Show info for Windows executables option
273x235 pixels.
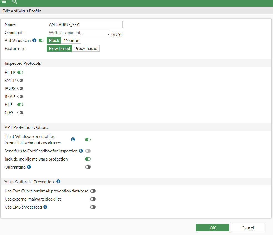tap(73, 139)
